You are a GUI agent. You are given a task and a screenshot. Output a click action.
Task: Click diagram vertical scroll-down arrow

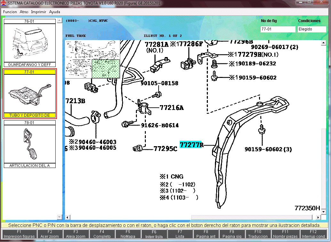324,212
